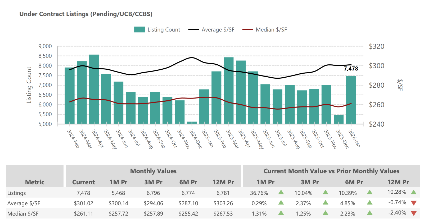
Task: Click the Current column header
Action: (x=83, y=182)
